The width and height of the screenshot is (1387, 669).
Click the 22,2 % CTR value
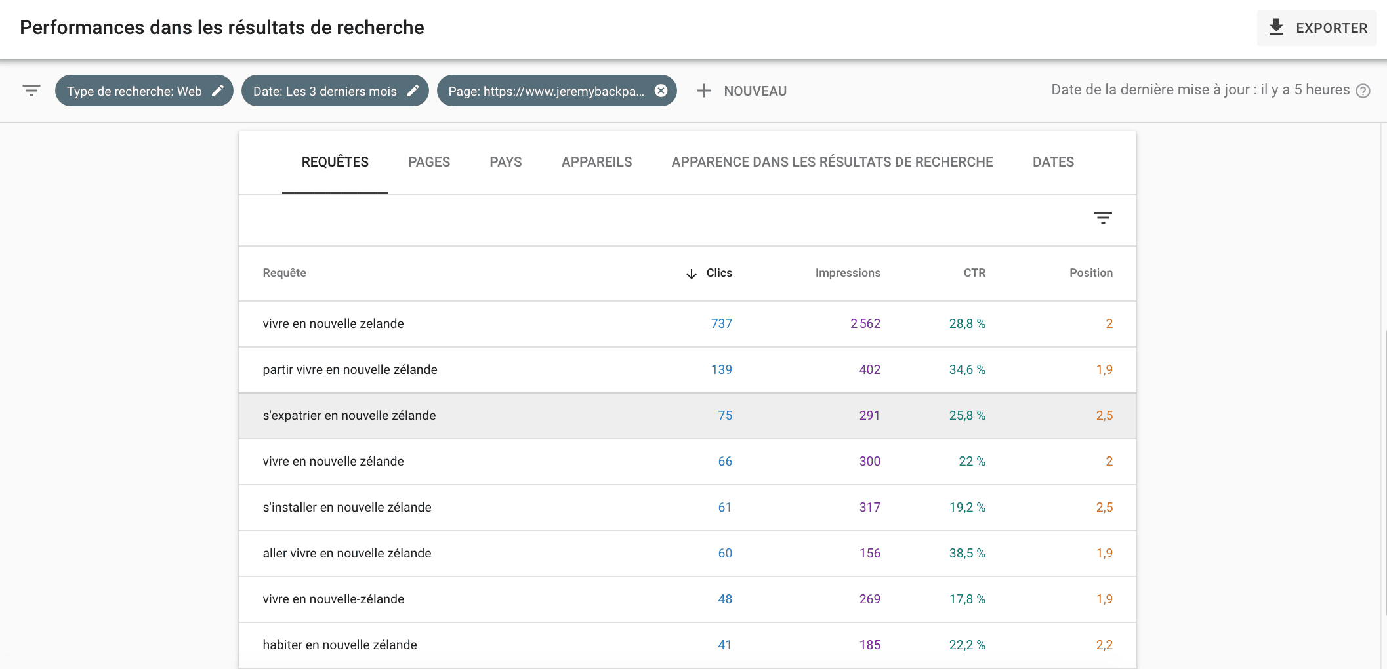[967, 645]
